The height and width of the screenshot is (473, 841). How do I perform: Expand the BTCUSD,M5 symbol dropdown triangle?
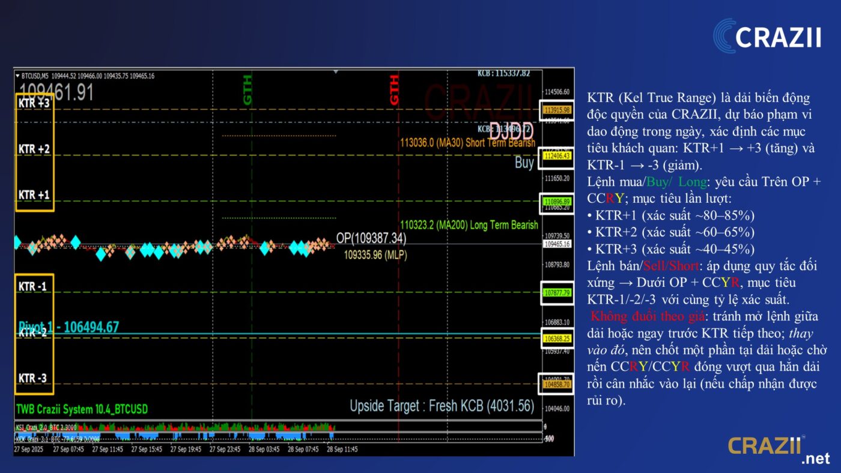(17, 76)
